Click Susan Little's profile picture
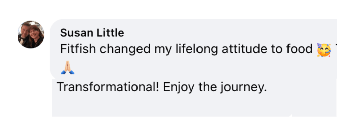The image size is (364, 135). [x=31, y=34]
